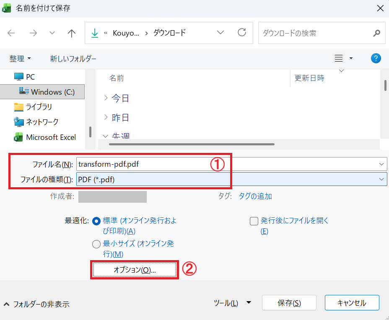
Task: Click the キャンセル button
Action: pos(352,303)
